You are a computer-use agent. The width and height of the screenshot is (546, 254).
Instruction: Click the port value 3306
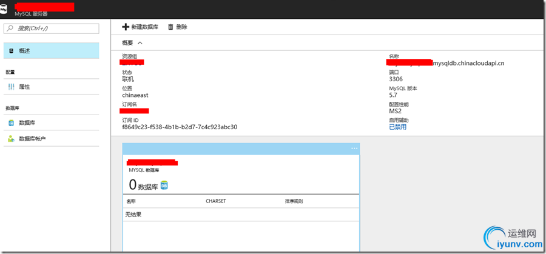tap(396, 79)
